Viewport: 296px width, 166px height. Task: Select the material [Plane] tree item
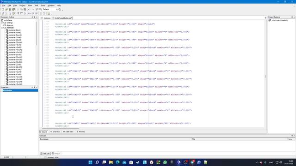pyautogui.click(x=15, y=33)
